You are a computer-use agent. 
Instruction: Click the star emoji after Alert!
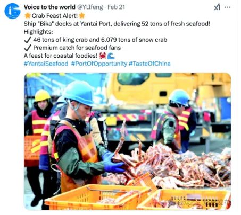[x=82, y=16]
